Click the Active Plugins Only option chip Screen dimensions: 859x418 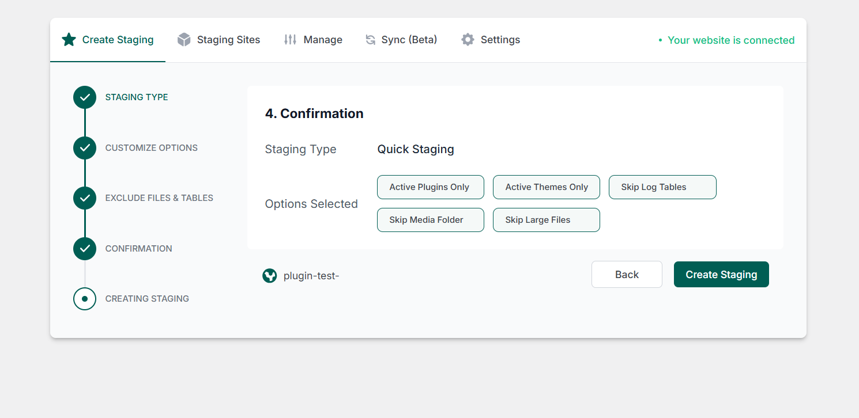(x=431, y=187)
